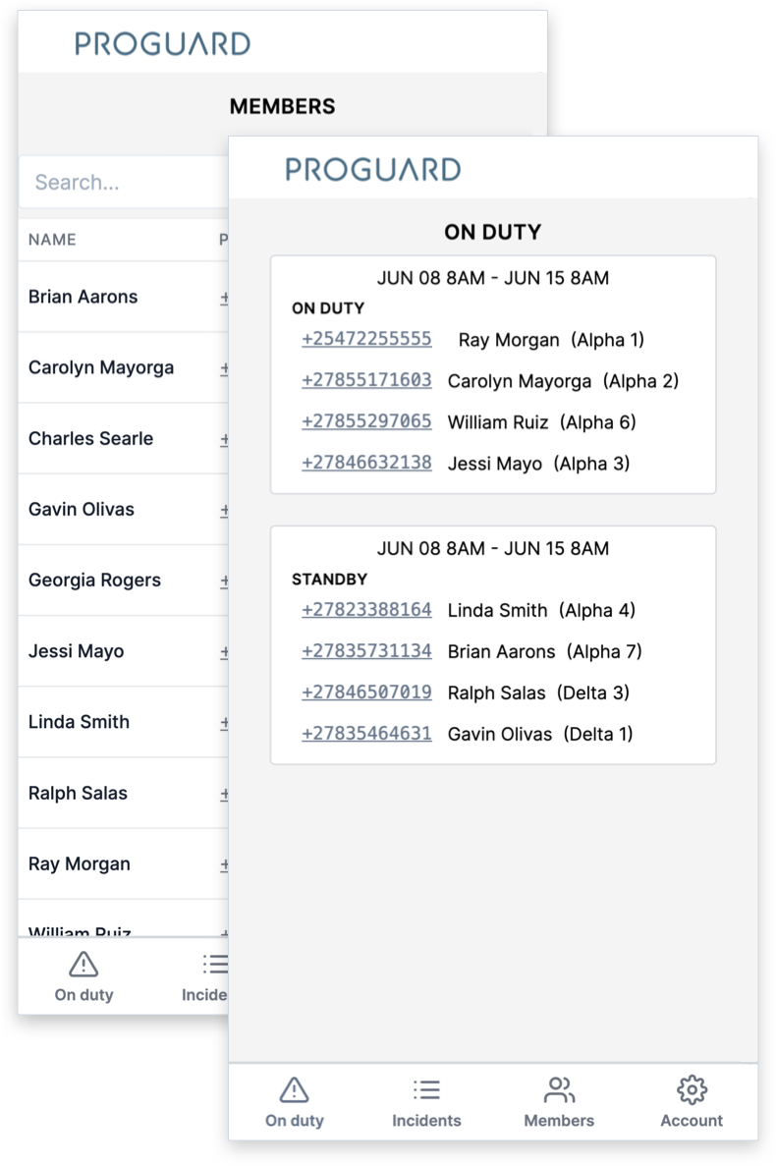The width and height of the screenshot is (776, 1166).
Task: Call Carolyn Mayorga's number +27855171603
Action: 366,380
